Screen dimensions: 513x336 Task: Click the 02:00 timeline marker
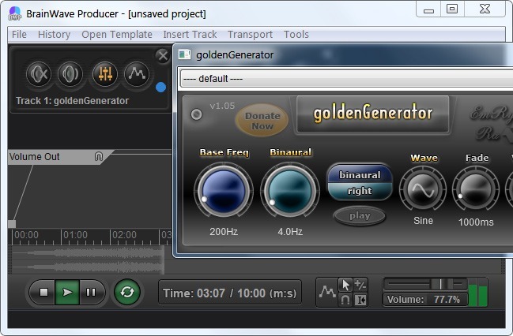pos(124,235)
